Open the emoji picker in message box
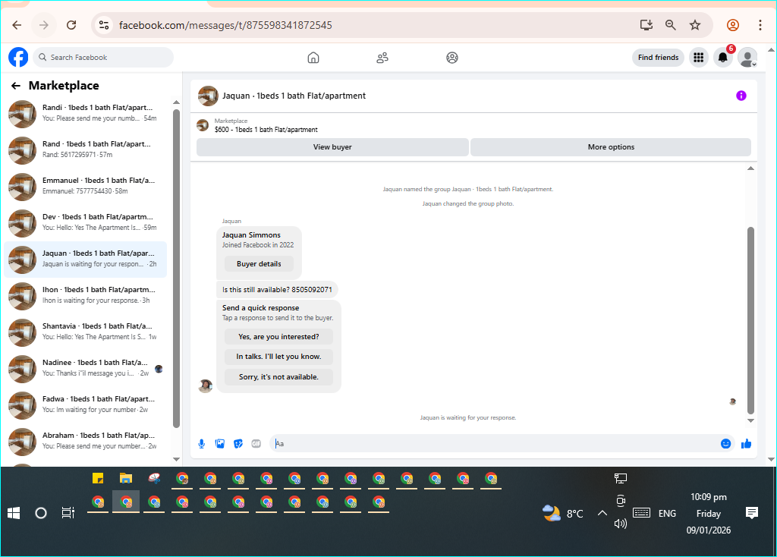 pyautogui.click(x=725, y=443)
